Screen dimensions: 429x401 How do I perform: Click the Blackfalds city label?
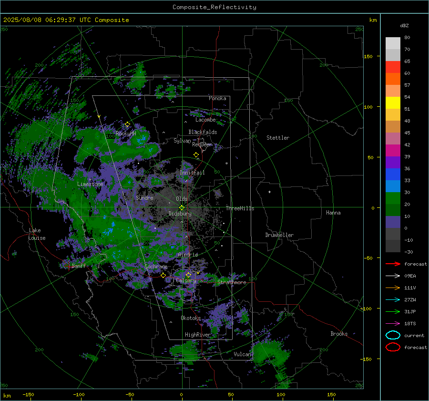pyautogui.click(x=203, y=132)
